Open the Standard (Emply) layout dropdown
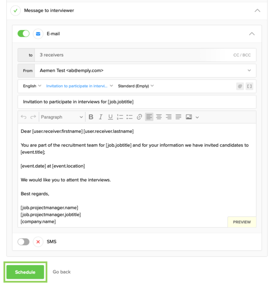This screenshot has width=274, height=284. coord(136,86)
